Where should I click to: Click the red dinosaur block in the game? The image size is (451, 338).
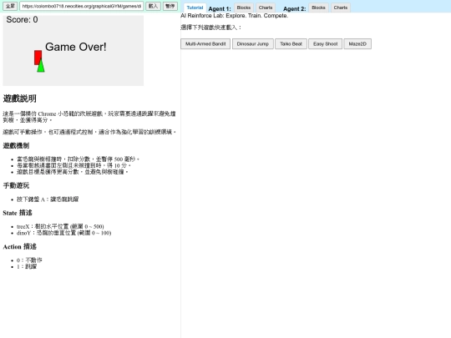coord(38,58)
